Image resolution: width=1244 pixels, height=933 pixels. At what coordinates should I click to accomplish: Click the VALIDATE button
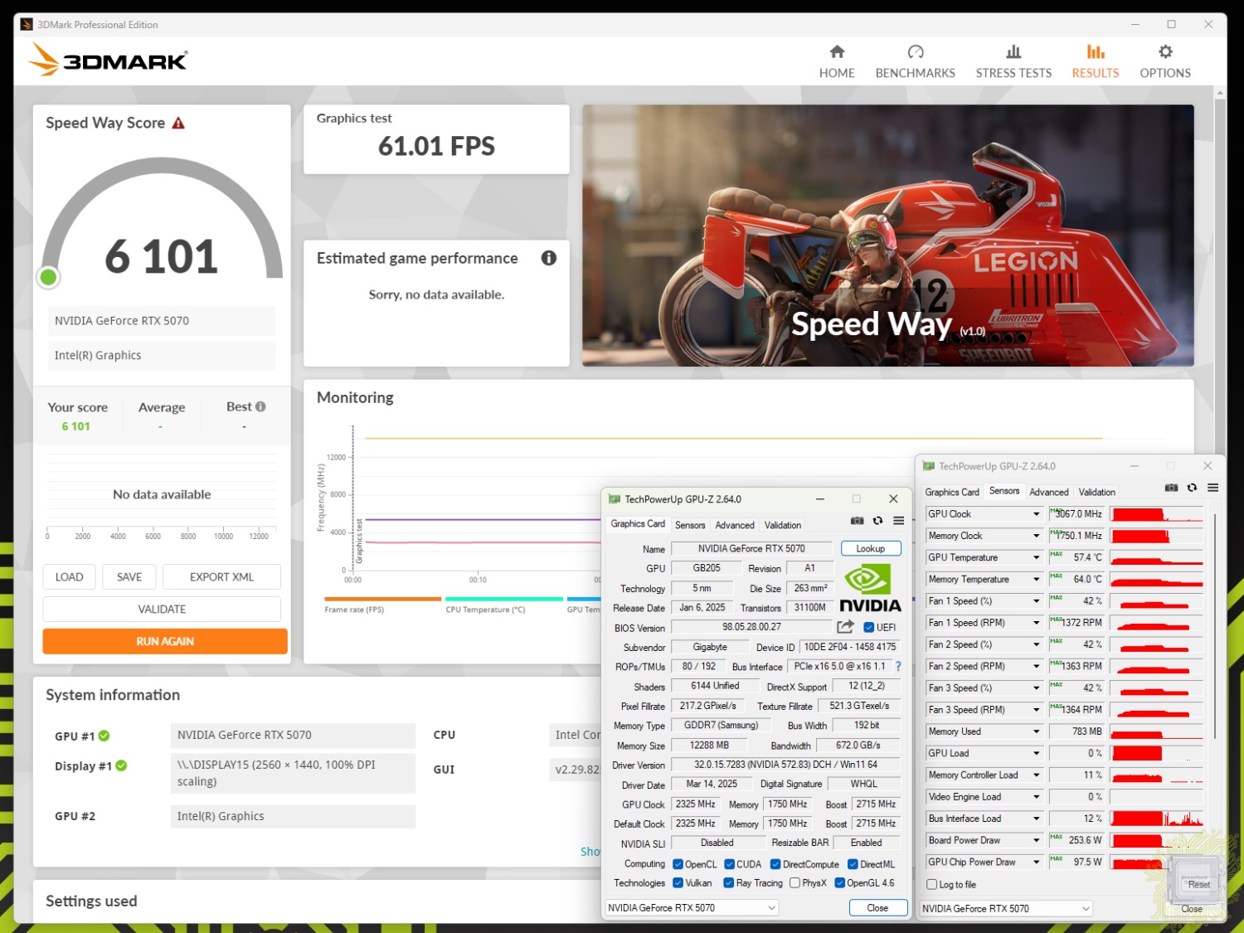coord(162,610)
